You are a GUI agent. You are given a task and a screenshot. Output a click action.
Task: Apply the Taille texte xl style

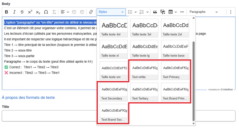(114, 49)
